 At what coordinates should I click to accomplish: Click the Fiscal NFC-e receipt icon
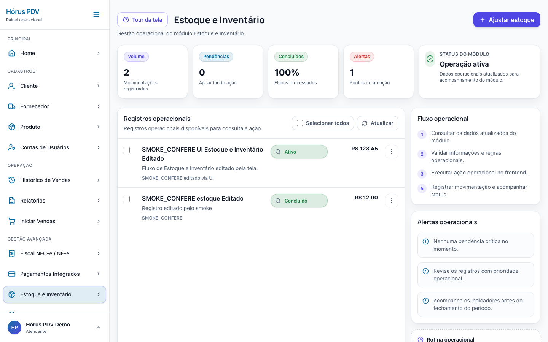(12, 253)
